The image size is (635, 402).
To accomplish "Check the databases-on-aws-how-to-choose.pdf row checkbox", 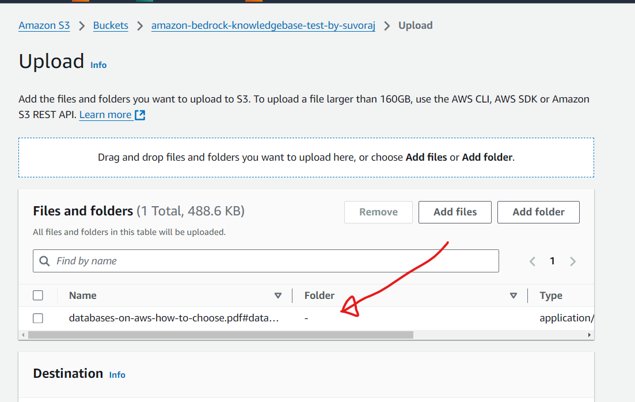I will point(38,318).
